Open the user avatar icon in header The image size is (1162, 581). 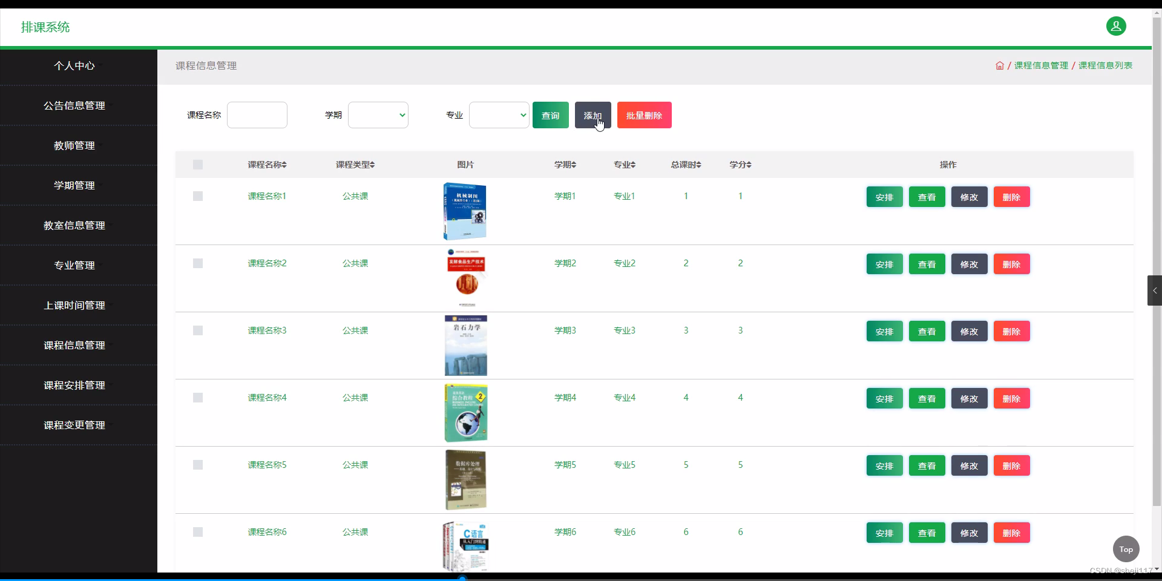pos(1116,26)
